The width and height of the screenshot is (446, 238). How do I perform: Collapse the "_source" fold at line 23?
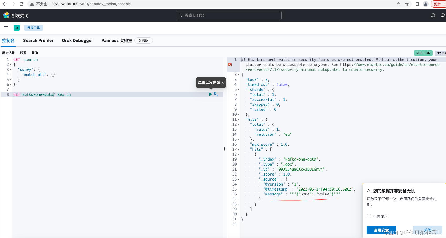(239, 179)
